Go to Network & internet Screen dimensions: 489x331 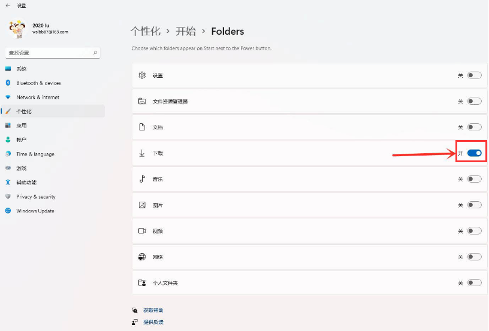click(53, 97)
